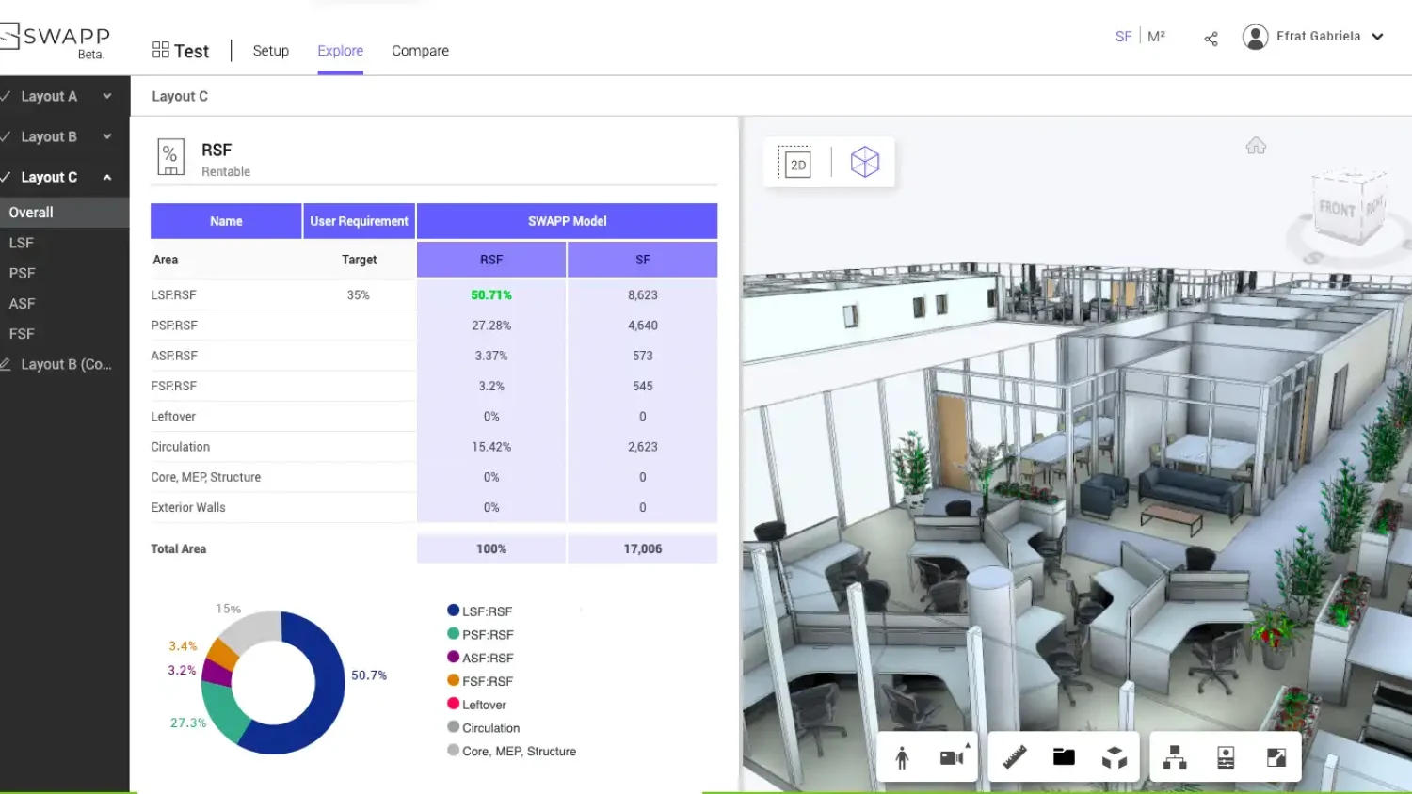Click the share icon in header
This screenshot has height=794, width=1412.
pyautogui.click(x=1211, y=39)
